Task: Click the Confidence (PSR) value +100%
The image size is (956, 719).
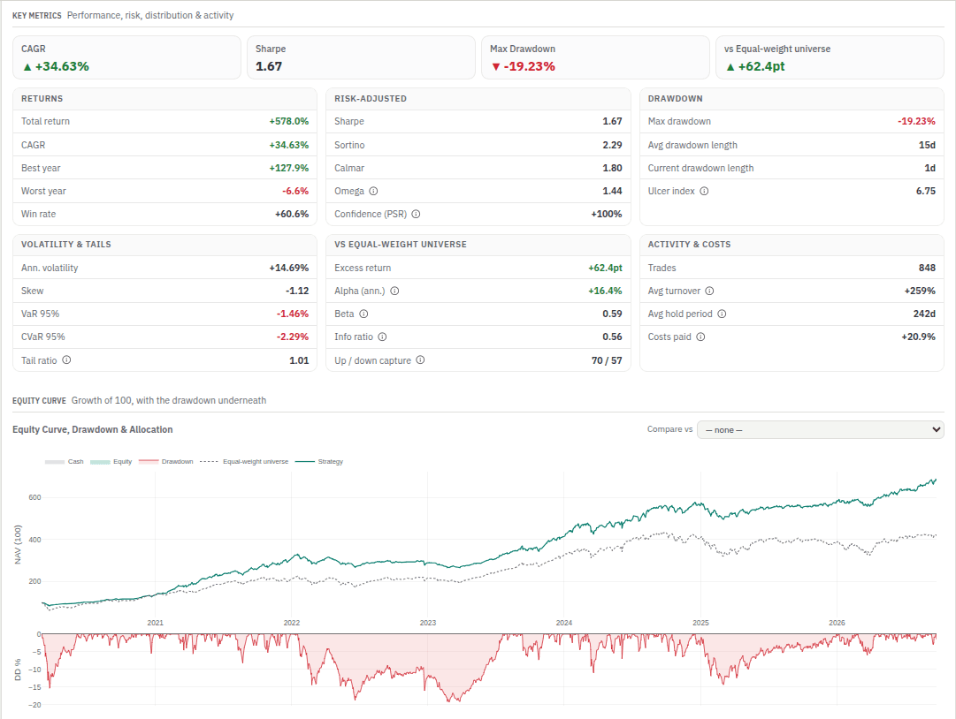Action: coord(607,215)
